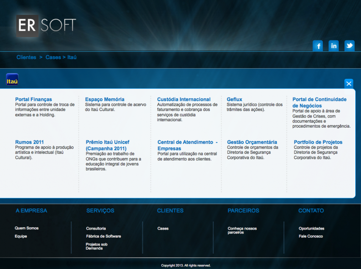This screenshot has height=269, width=361.
Task: Click the 'Copyright 2013. All rights reserved.' text
Action: click(x=186, y=266)
